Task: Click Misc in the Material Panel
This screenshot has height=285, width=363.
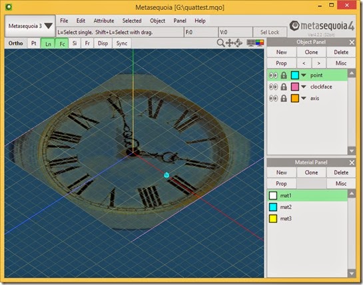Action: (x=341, y=184)
